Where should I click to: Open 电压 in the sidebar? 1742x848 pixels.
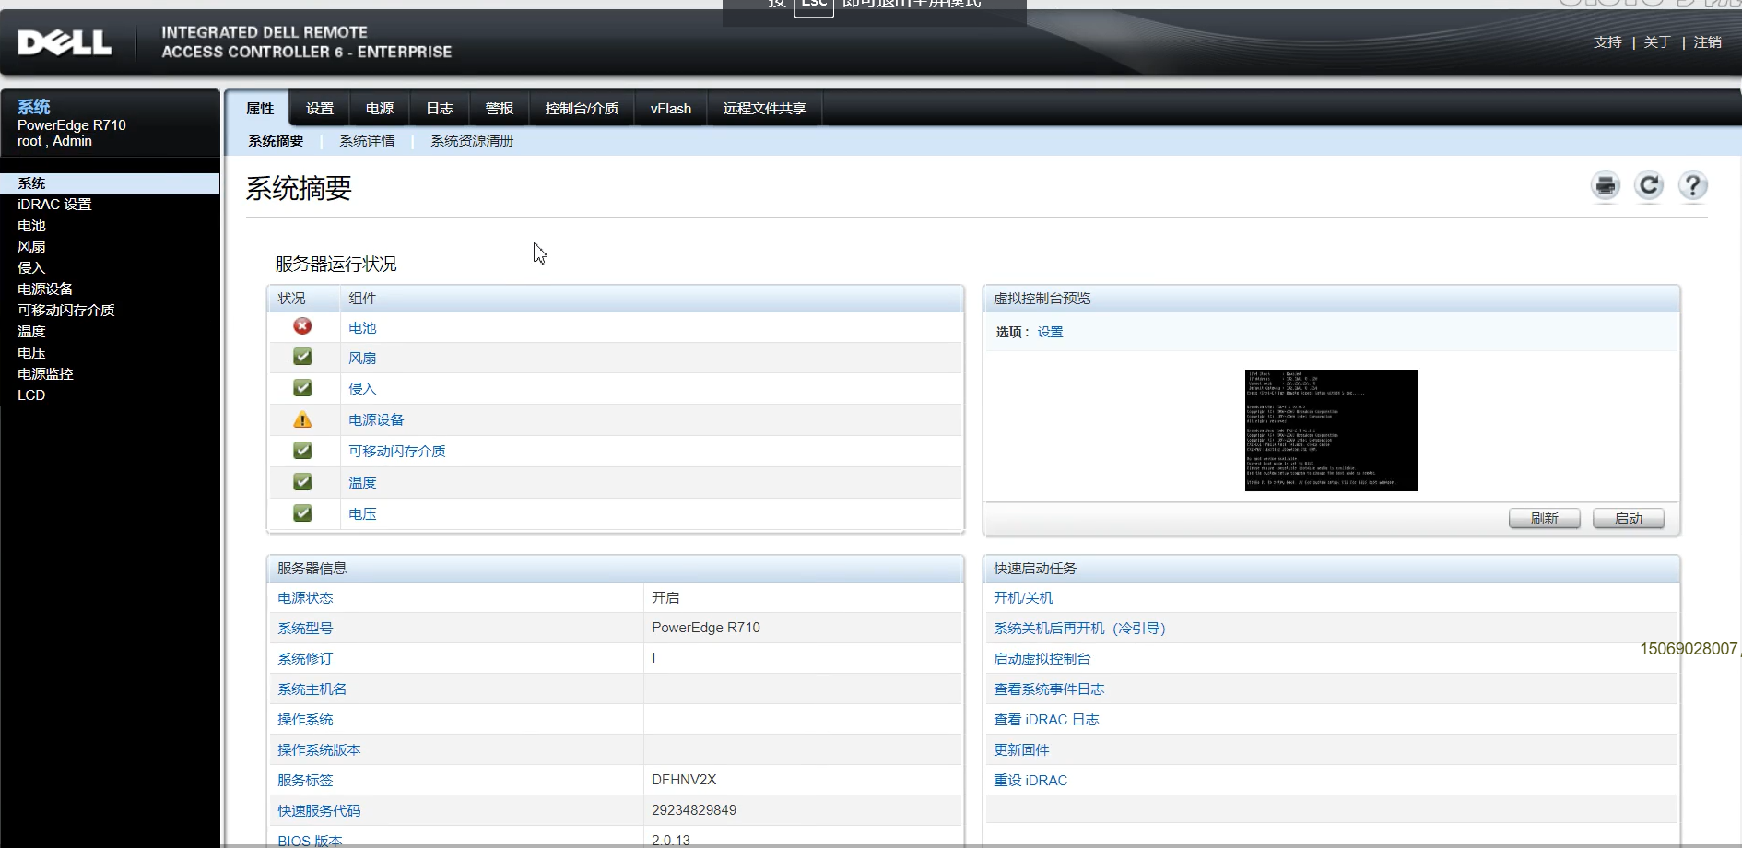(31, 353)
